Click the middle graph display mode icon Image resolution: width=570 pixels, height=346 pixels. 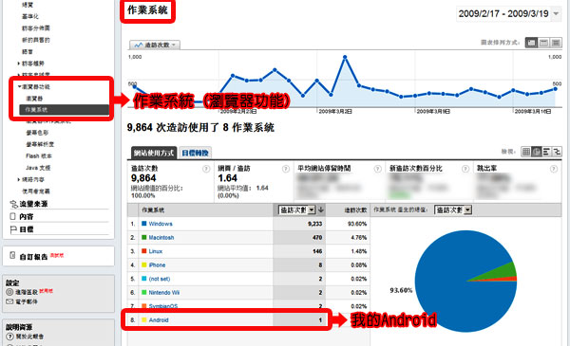tap(543, 44)
